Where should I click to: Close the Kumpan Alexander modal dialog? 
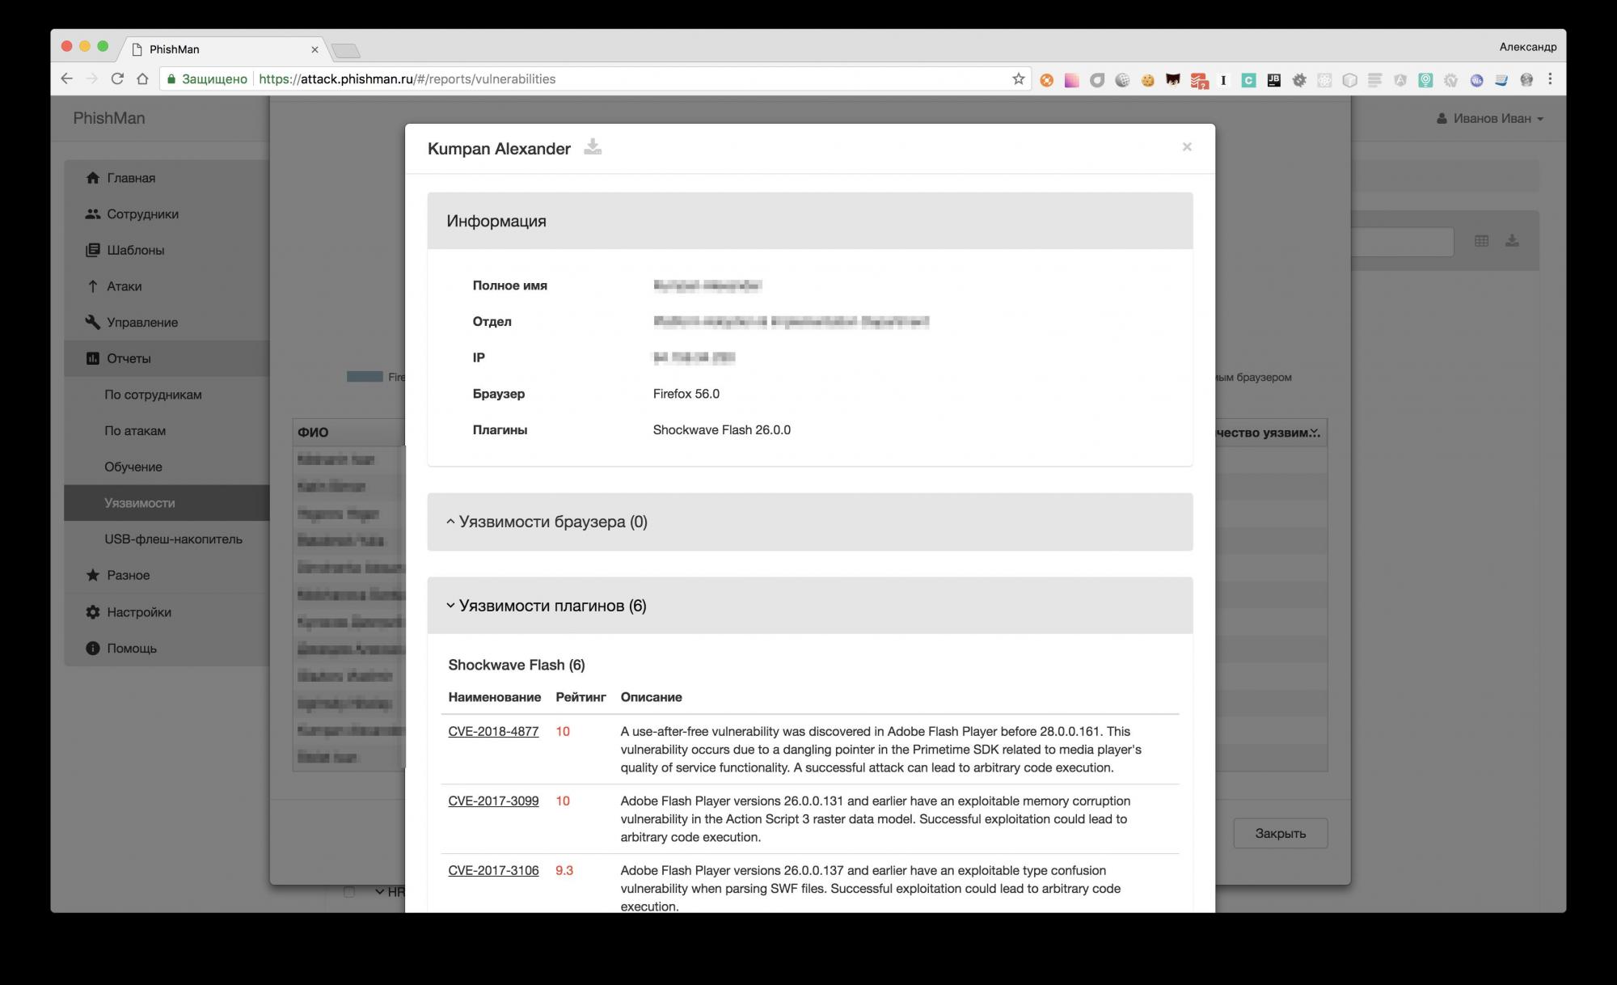(x=1186, y=147)
